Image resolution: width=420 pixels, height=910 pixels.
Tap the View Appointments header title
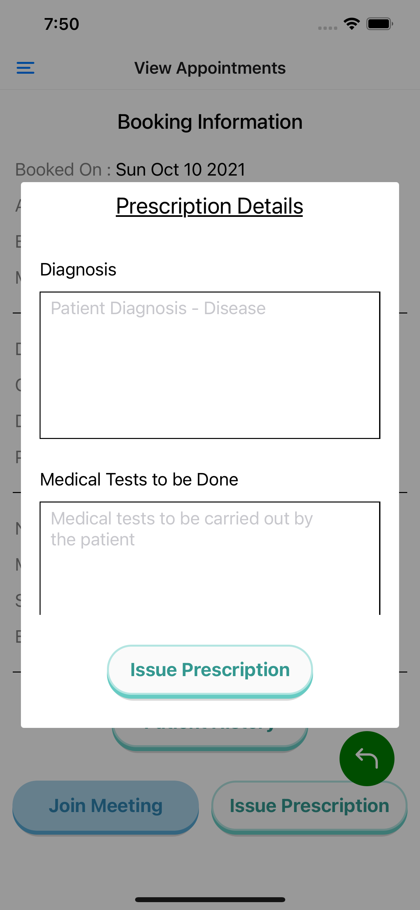pyautogui.click(x=210, y=68)
